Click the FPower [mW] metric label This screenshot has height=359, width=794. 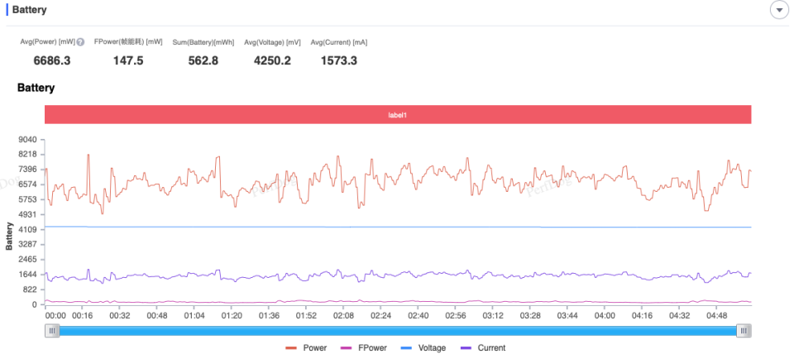(128, 42)
